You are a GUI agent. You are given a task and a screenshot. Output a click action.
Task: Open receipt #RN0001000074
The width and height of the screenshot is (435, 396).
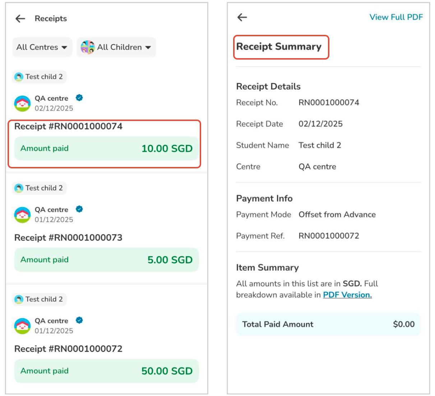click(x=68, y=126)
